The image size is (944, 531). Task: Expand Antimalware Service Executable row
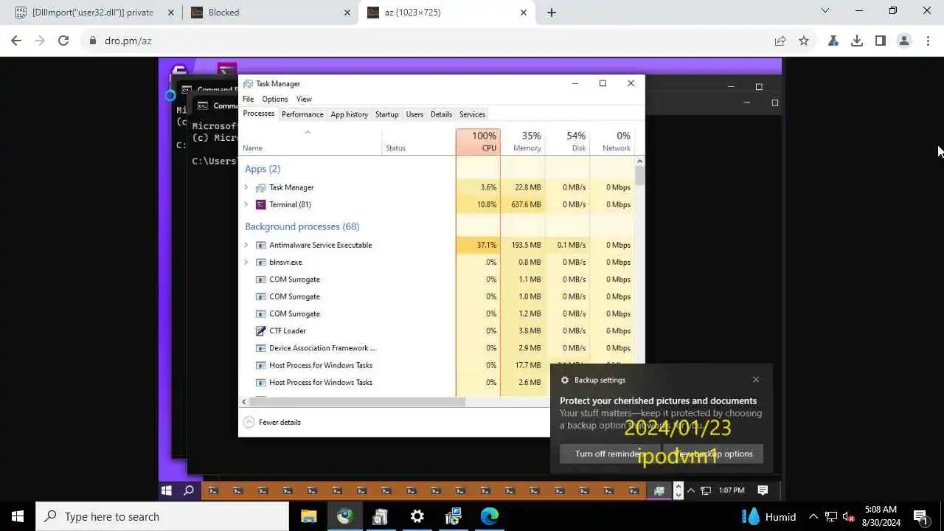tap(246, 245)
